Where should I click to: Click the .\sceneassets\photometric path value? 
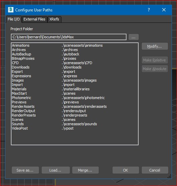(83, 98)
